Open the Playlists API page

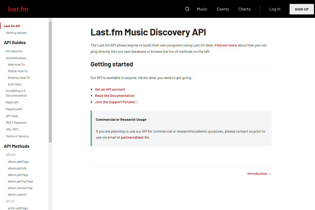[14, 109]
